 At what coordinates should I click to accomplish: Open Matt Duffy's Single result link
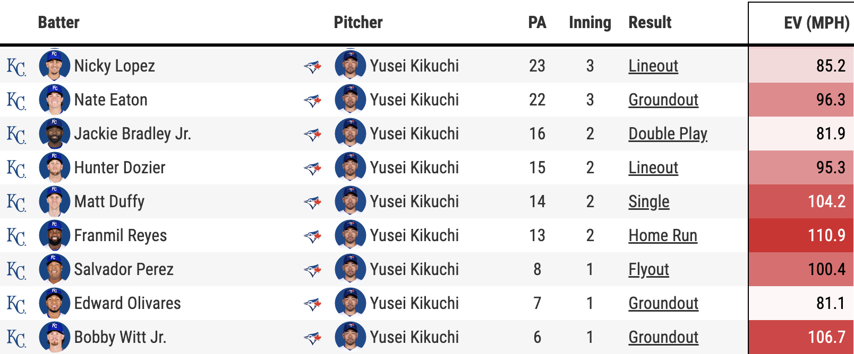tap(648, 202)
